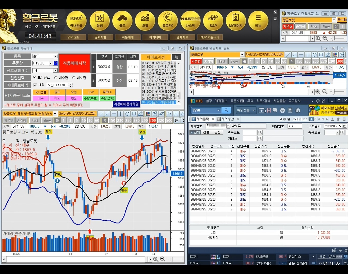Image resolution: width=348 pixels, height=274 pixels.
Task: Click zoom-out magnifier below main chart
Action: tap(163, 259)
